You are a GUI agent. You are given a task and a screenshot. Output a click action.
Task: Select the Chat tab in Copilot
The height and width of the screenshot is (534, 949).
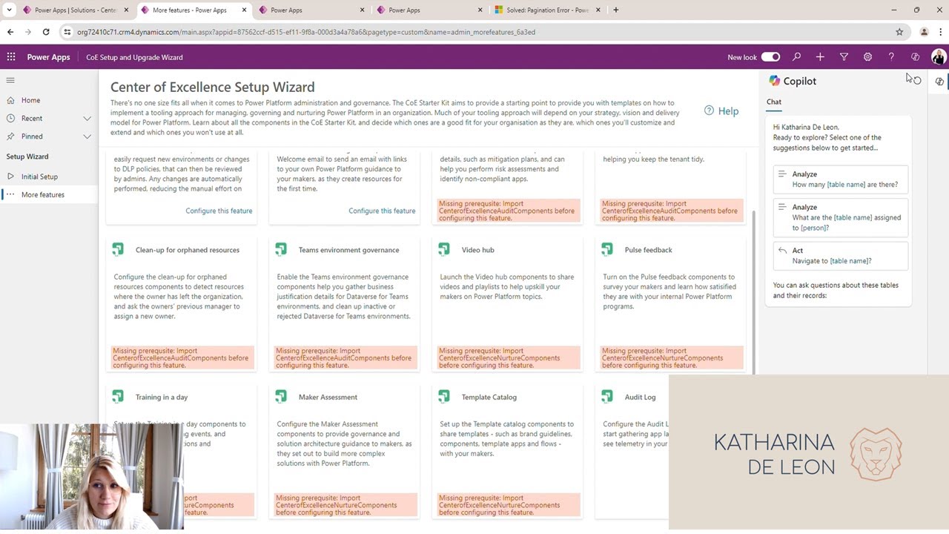pos(774,102)
